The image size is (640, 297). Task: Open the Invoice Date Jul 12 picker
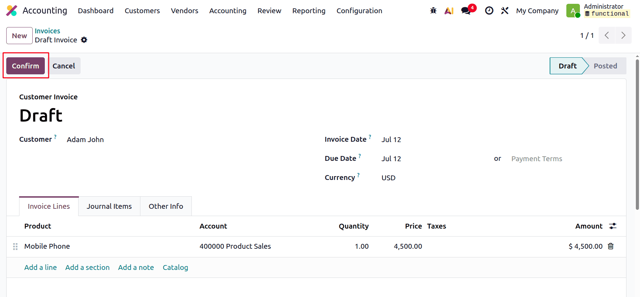coord(391,140)
